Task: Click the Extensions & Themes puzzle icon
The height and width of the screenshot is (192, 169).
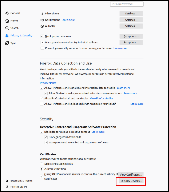Action: (x=7, y=181)
